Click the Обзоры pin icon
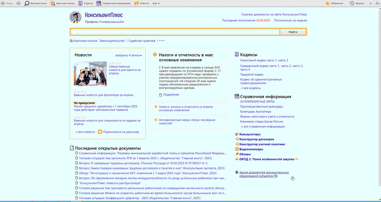Screen dimensions: 381x202 click(237, 154)
